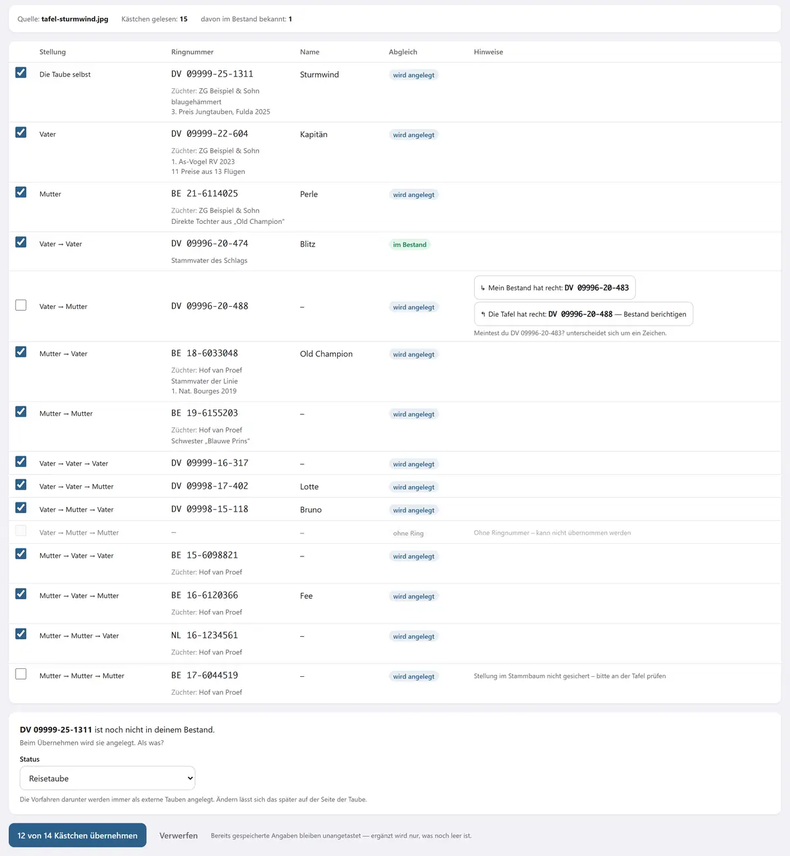The width and height of the screenshot is (790, 856).
Task: Click the Stellung column header
Action: click(53, 52)
